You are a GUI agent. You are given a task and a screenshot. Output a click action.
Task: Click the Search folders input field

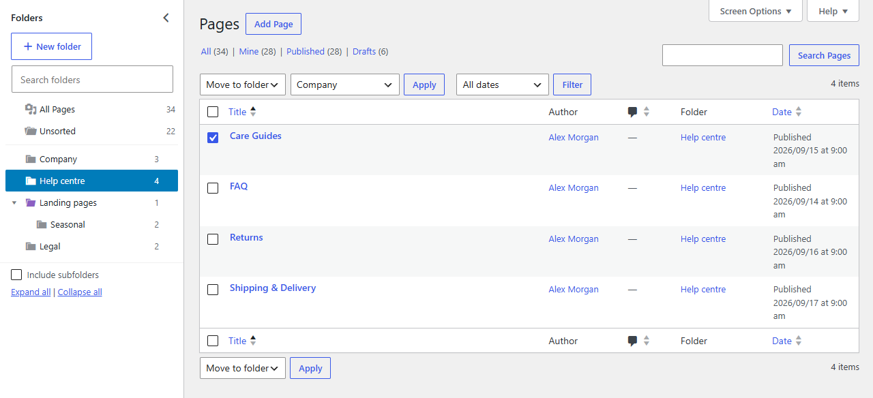tap(92, 79)
